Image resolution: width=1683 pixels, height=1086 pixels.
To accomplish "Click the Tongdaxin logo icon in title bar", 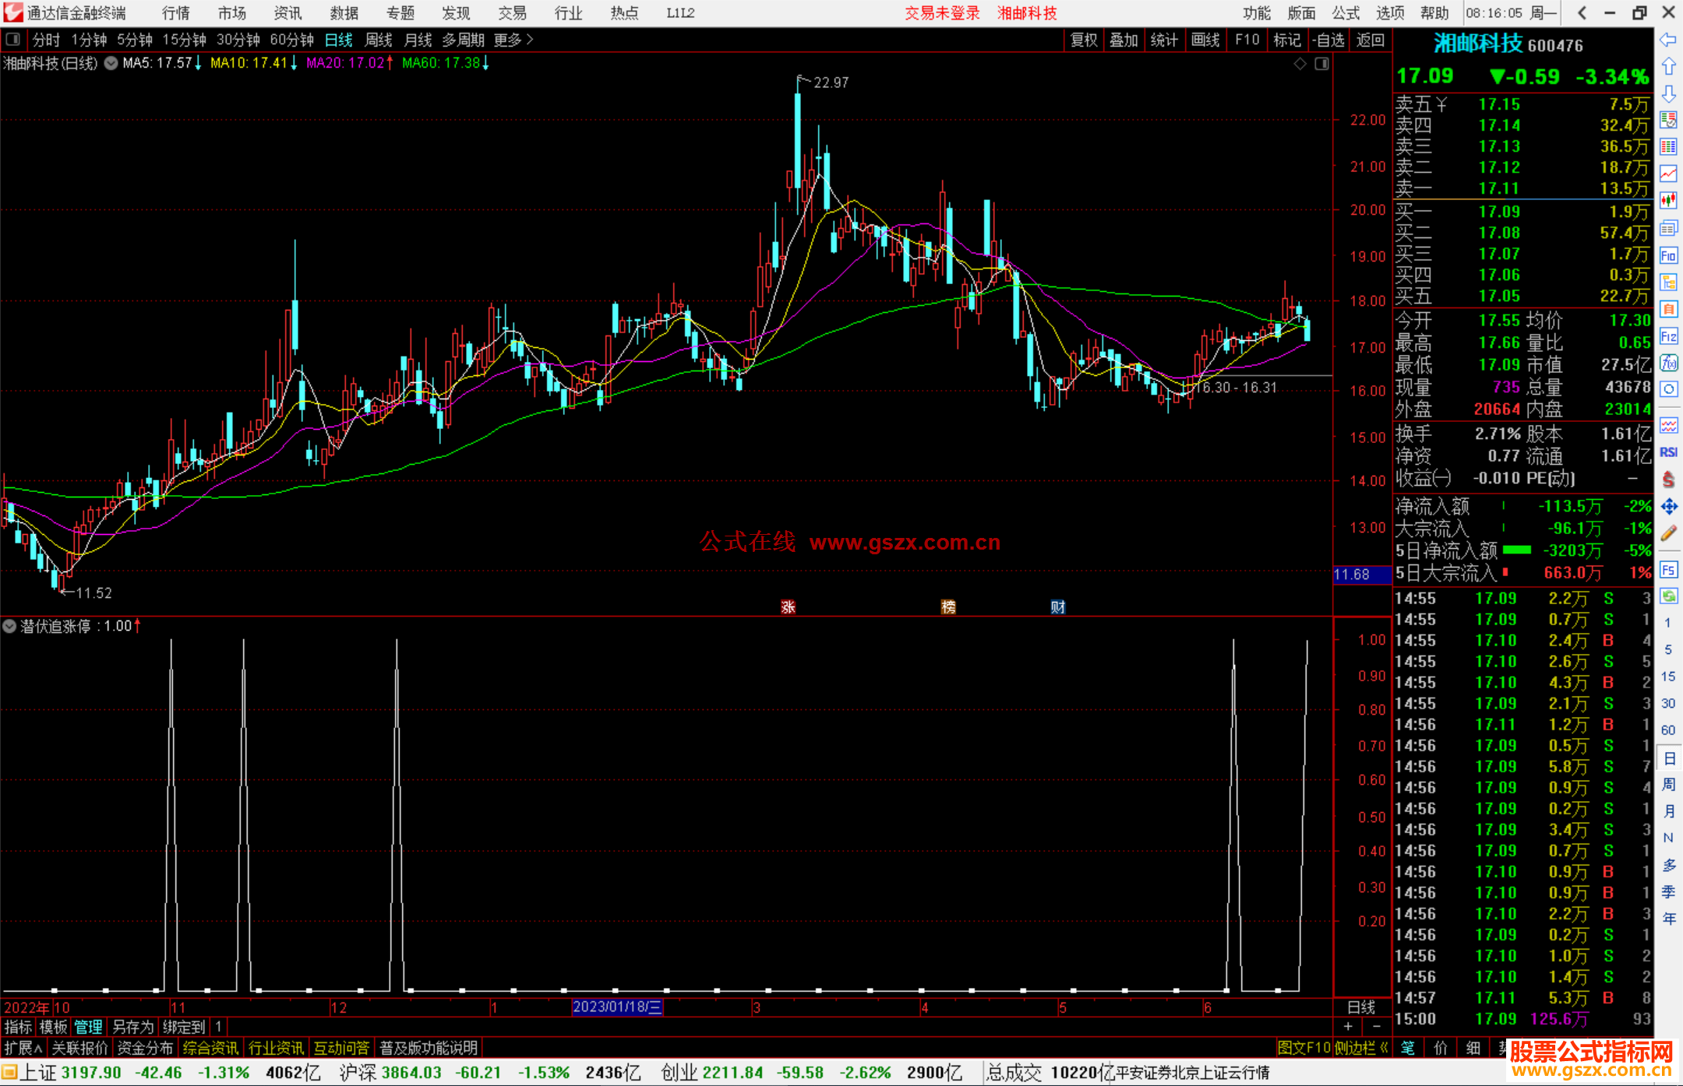I will click(13, 12).
